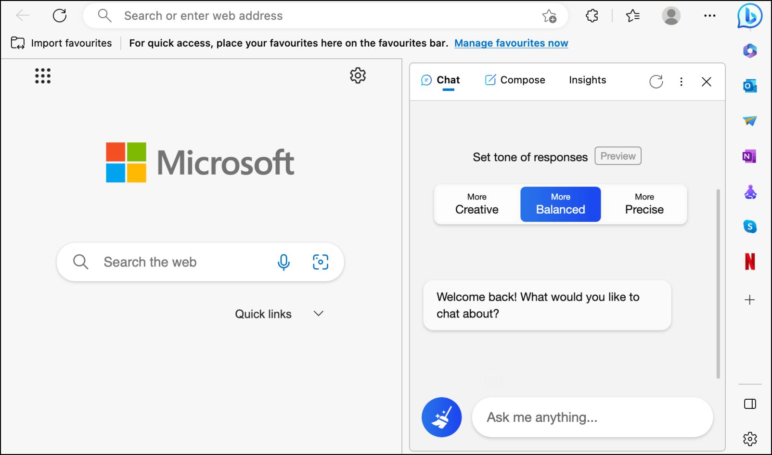This screenshot has height=455, width=772.
Task: Switch to the Chat tab
Action: 441,80
